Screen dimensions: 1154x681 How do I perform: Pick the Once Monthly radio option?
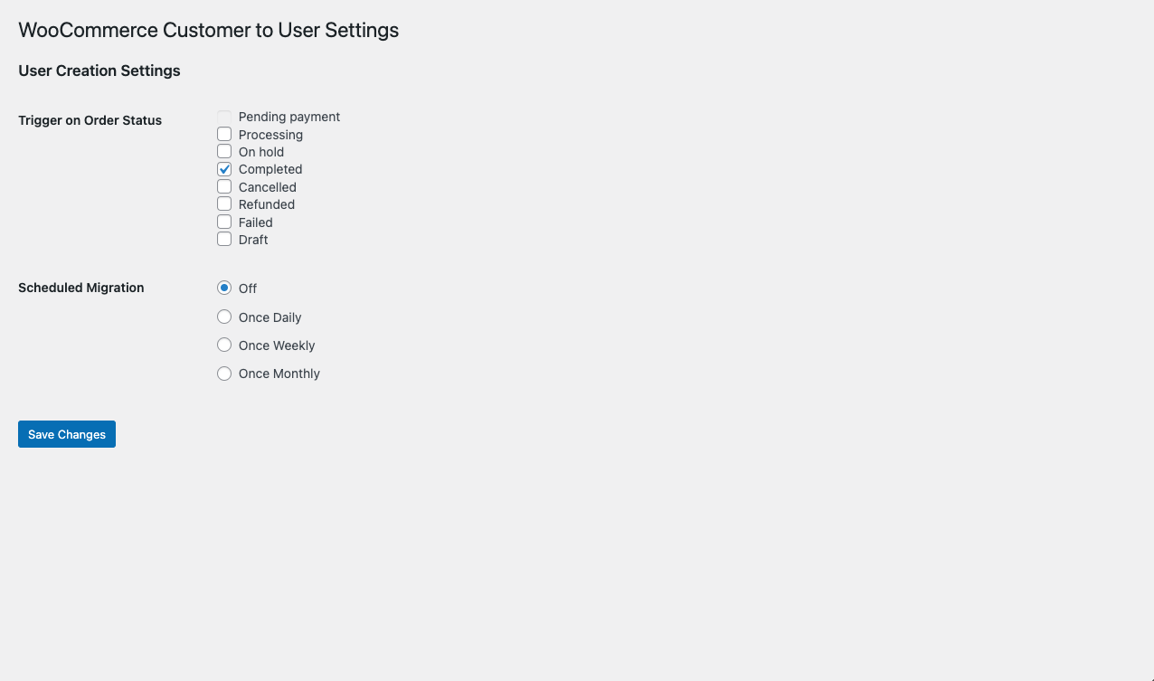(x=224, y=373)
